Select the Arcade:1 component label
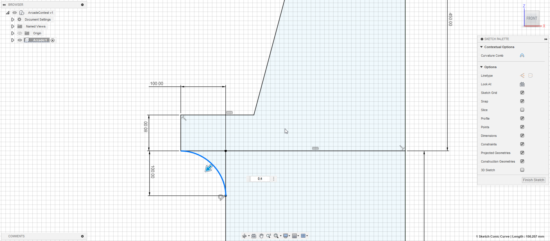Screen dimensions: 550x241 (40, 40)
